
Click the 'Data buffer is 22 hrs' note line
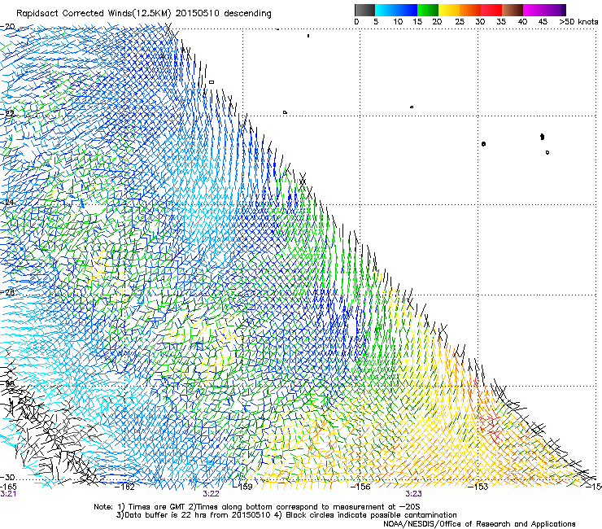286,515
